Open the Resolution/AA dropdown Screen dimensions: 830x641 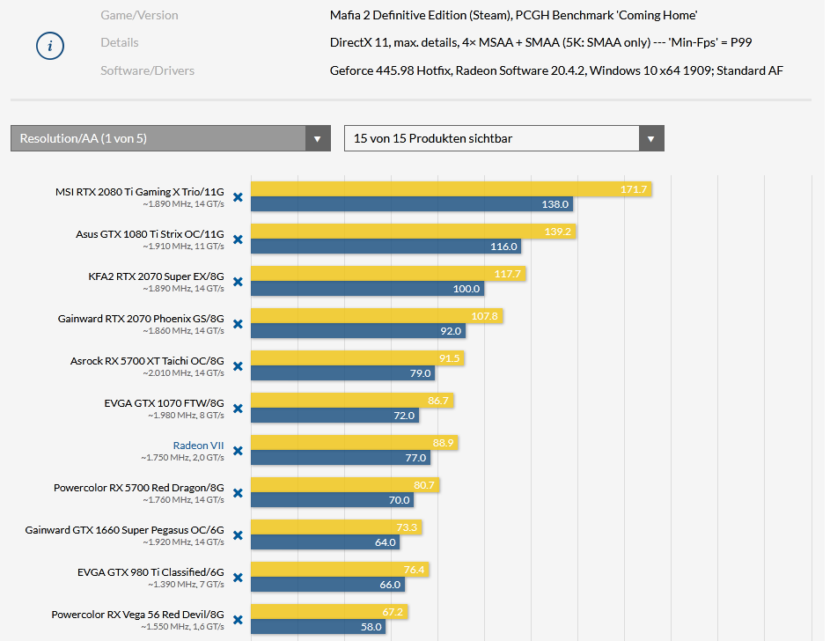point(171,138)
